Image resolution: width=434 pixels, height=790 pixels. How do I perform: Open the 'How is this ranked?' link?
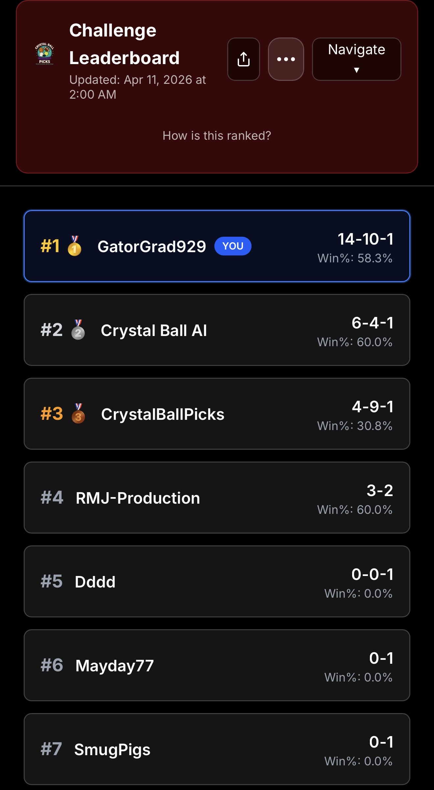coord(217,135)
